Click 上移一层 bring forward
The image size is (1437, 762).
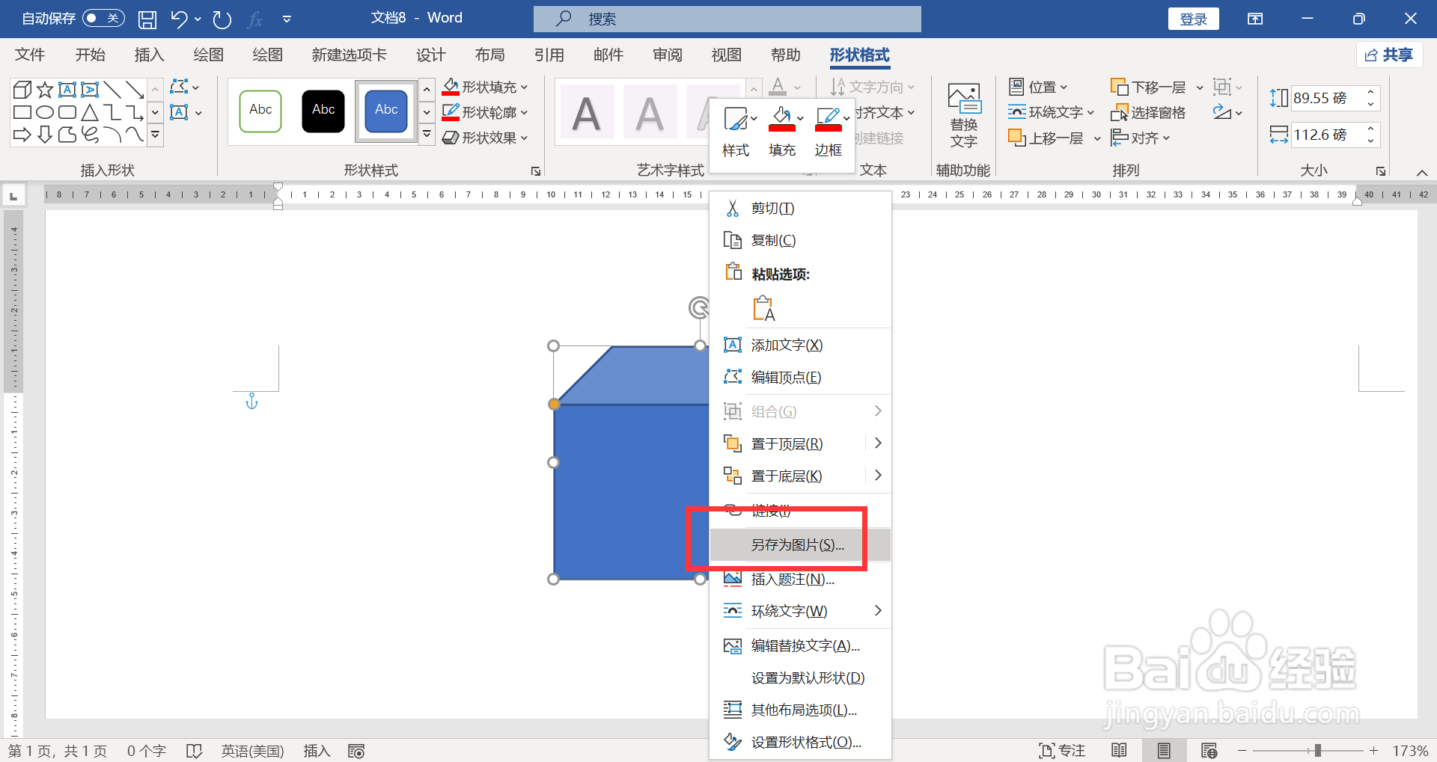pos(1046,138)
